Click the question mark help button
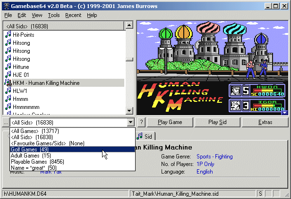The image size is (291, 199). [141, 122]
